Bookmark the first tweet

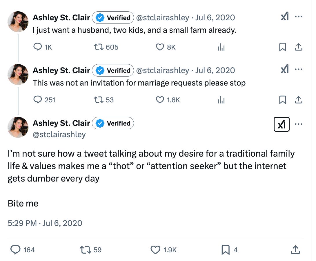283,47
